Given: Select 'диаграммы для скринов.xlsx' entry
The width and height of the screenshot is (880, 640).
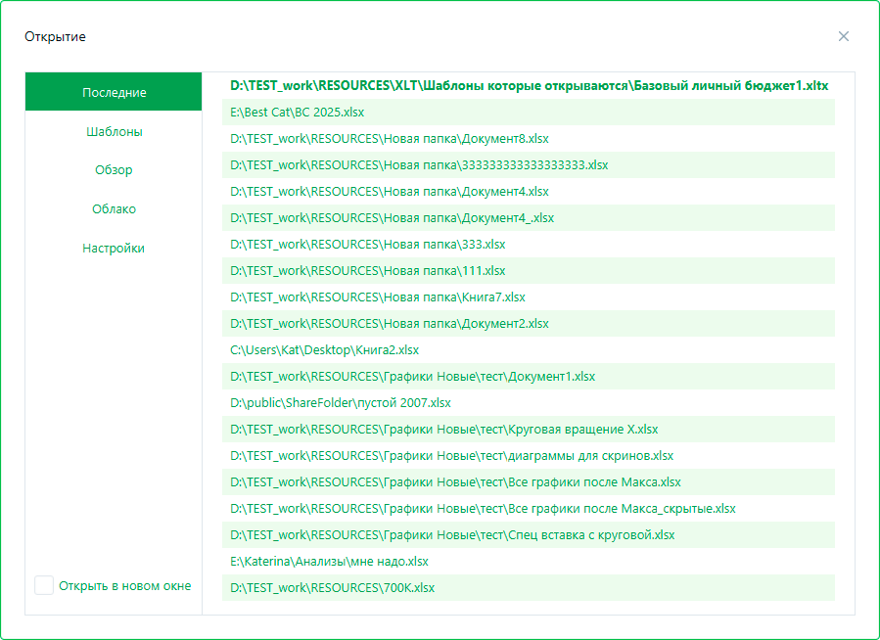Looking at the screenshot, I should (x=451, y=456).
